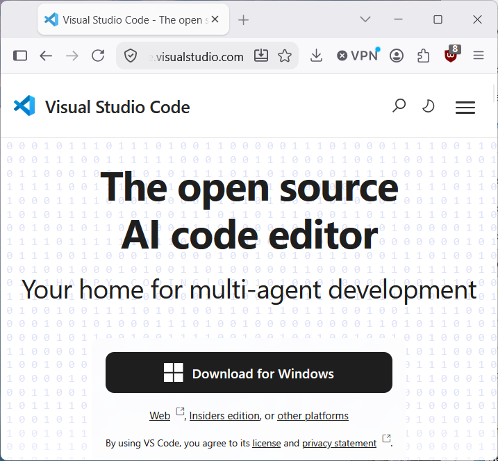Open the privacy statement link
The height and width of the screenshot is (461, 498).
(x=339, y=443)
